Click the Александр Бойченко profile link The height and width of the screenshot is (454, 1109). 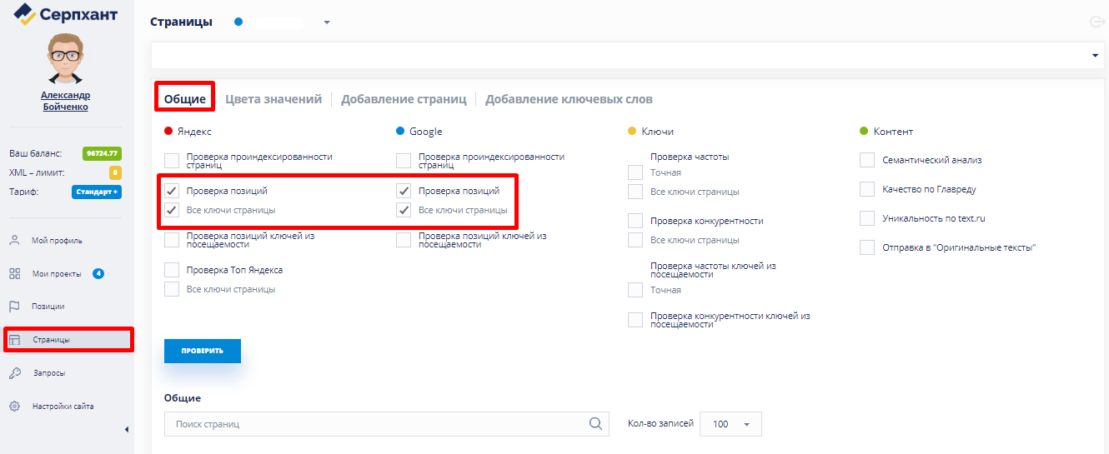coord(66,101)
